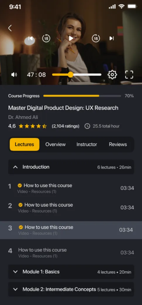Viewport: 142px width, 305px height.
Task: Click the 47 : 08 timestamp
Action: (37, 75)
